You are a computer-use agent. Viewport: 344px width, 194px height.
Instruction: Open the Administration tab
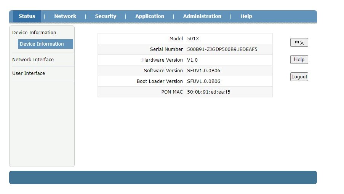[x=202, y=16]
